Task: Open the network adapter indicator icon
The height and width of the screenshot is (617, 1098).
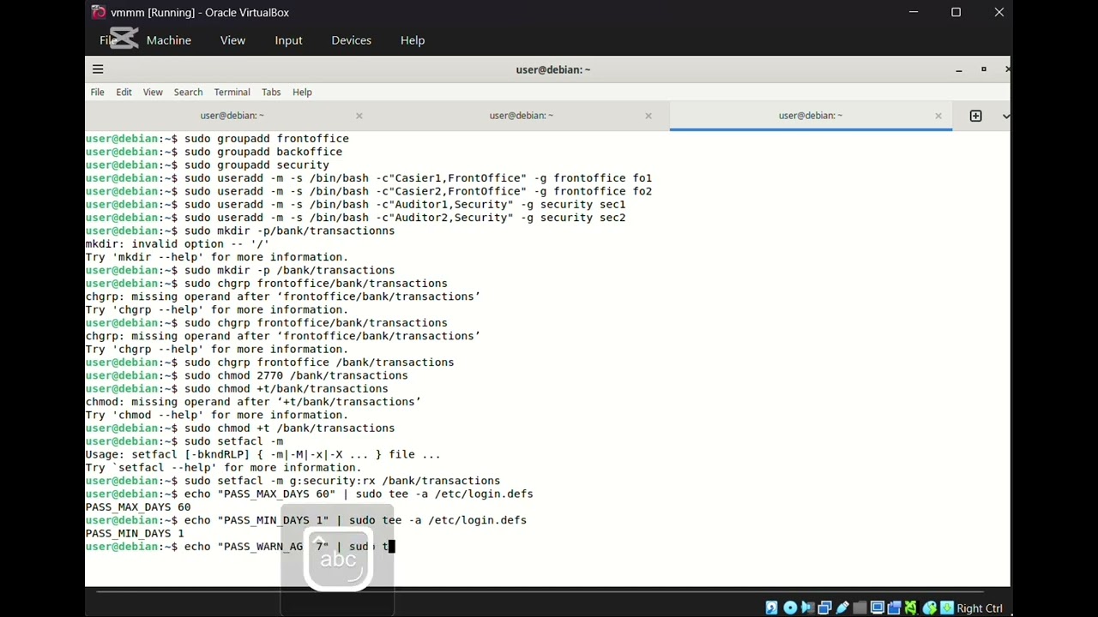Action: [x=824, y=608]
